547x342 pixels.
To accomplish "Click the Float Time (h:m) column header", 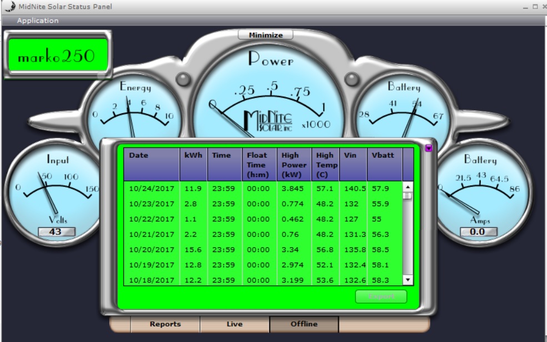I will (x=259, y=164).
